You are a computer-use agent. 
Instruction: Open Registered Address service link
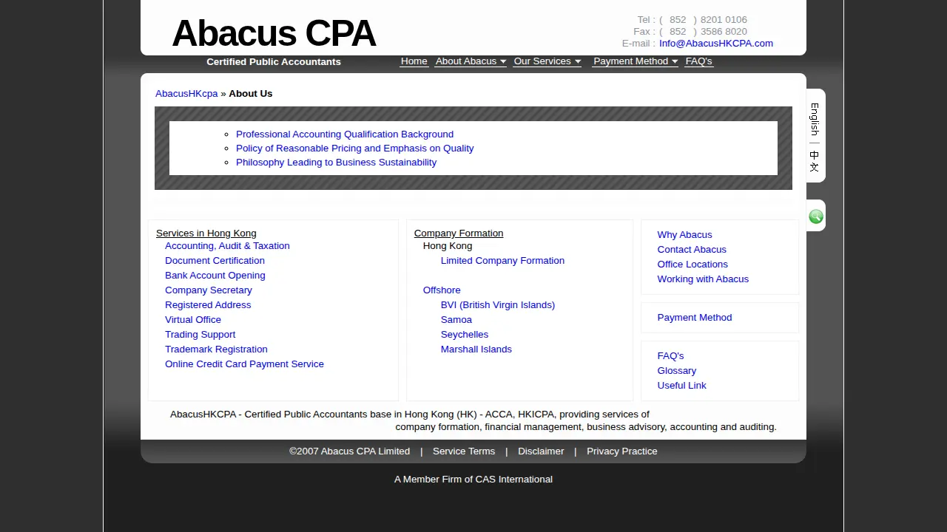[x=208, y=305]
